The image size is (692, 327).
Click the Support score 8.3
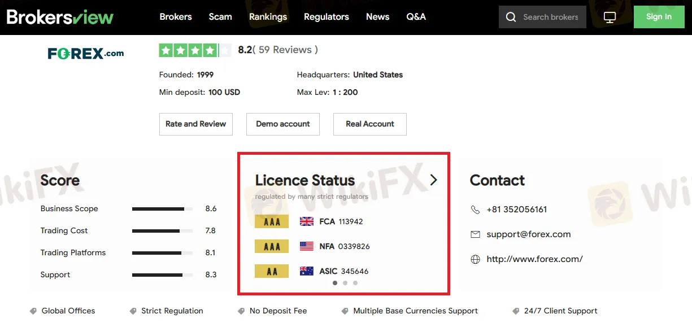click(211, 275)
